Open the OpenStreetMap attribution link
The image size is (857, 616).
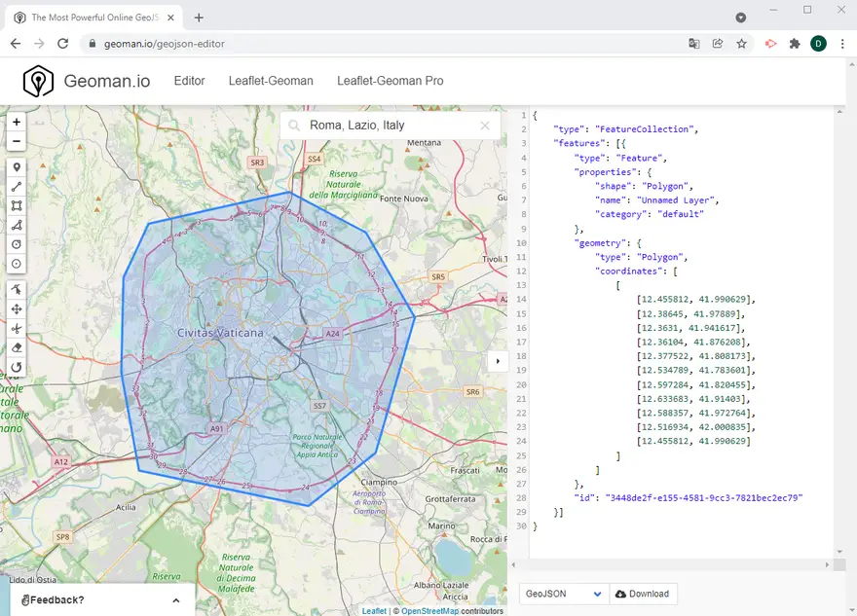coord(430,611)
